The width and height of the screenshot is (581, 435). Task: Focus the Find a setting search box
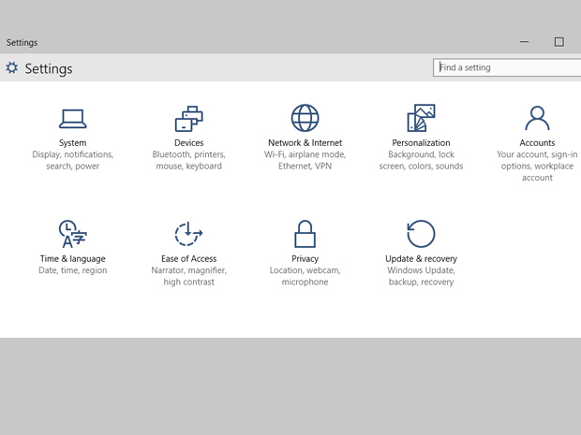507,67
